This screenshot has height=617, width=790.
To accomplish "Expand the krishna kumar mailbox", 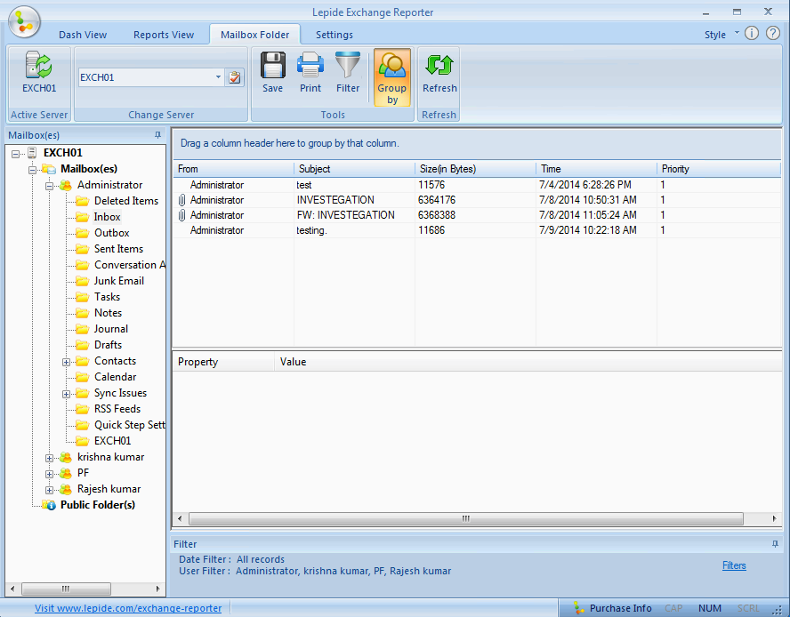I will (50, 459).
